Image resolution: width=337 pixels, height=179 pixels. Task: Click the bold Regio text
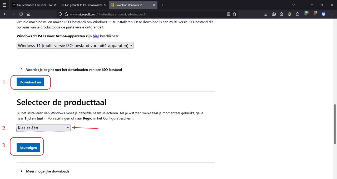coord(88,118)
